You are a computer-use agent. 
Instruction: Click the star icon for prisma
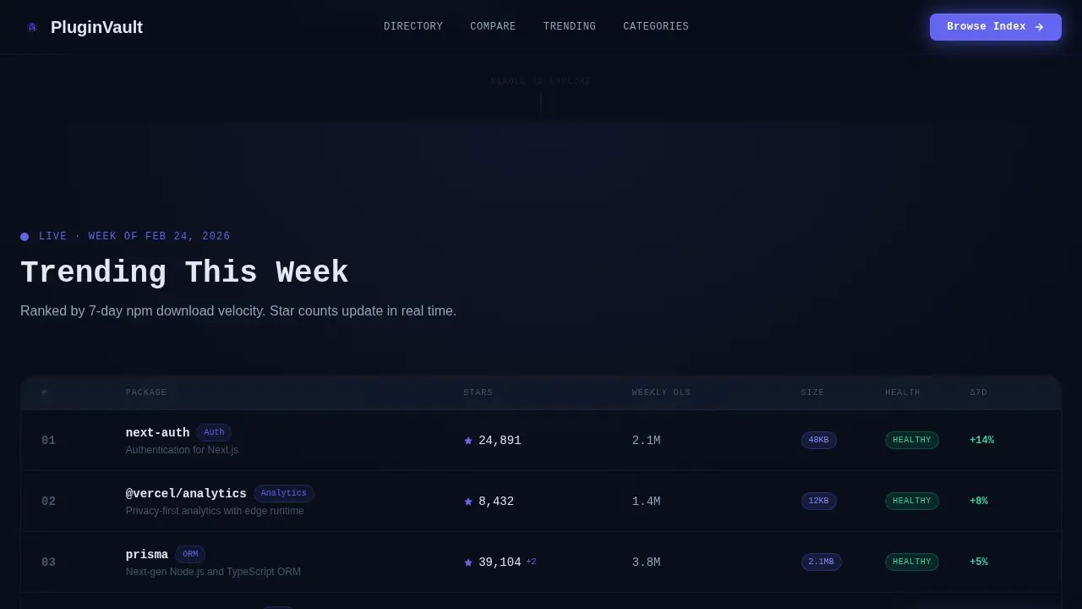tap(468, 562)
